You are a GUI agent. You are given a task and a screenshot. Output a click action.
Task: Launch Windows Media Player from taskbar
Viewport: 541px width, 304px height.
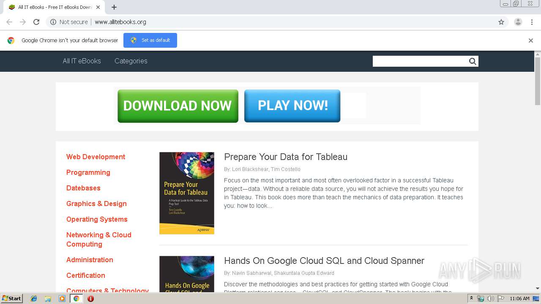(62, 299)
